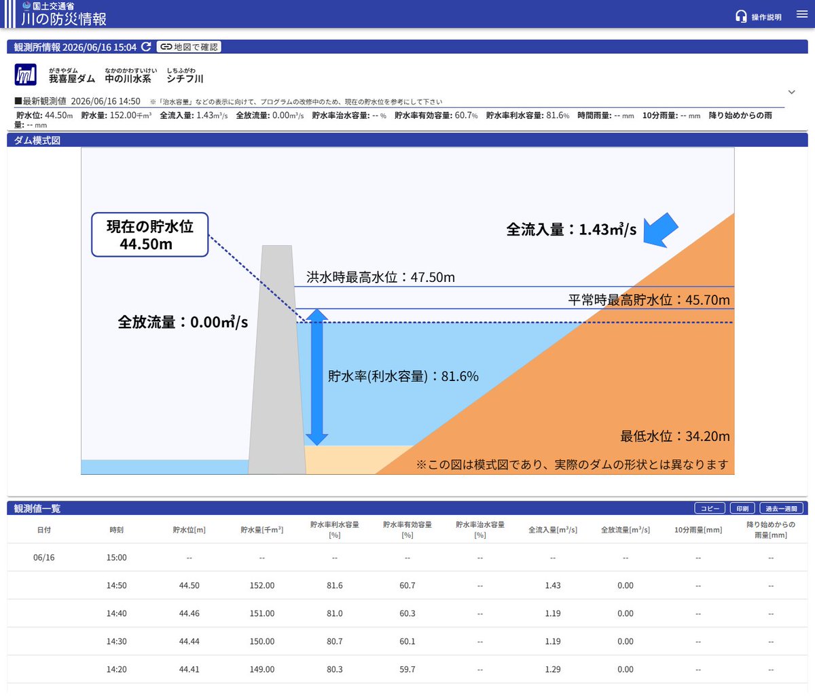The width and height of the screenshot is (815, 699).
Task: Click the 平常時最高貯水位：45.70m label
Action: tap(649, 300)
